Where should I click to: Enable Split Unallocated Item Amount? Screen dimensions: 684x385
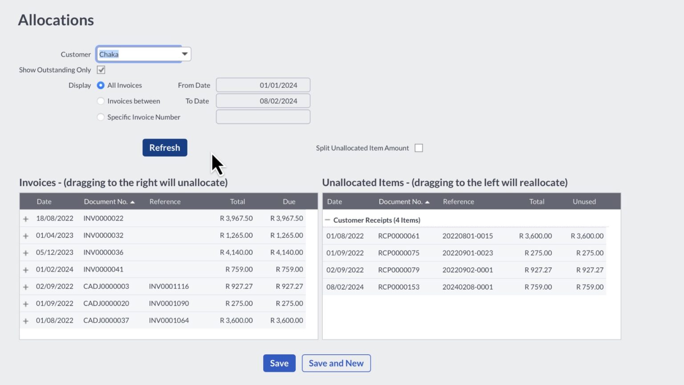[418, 147]
